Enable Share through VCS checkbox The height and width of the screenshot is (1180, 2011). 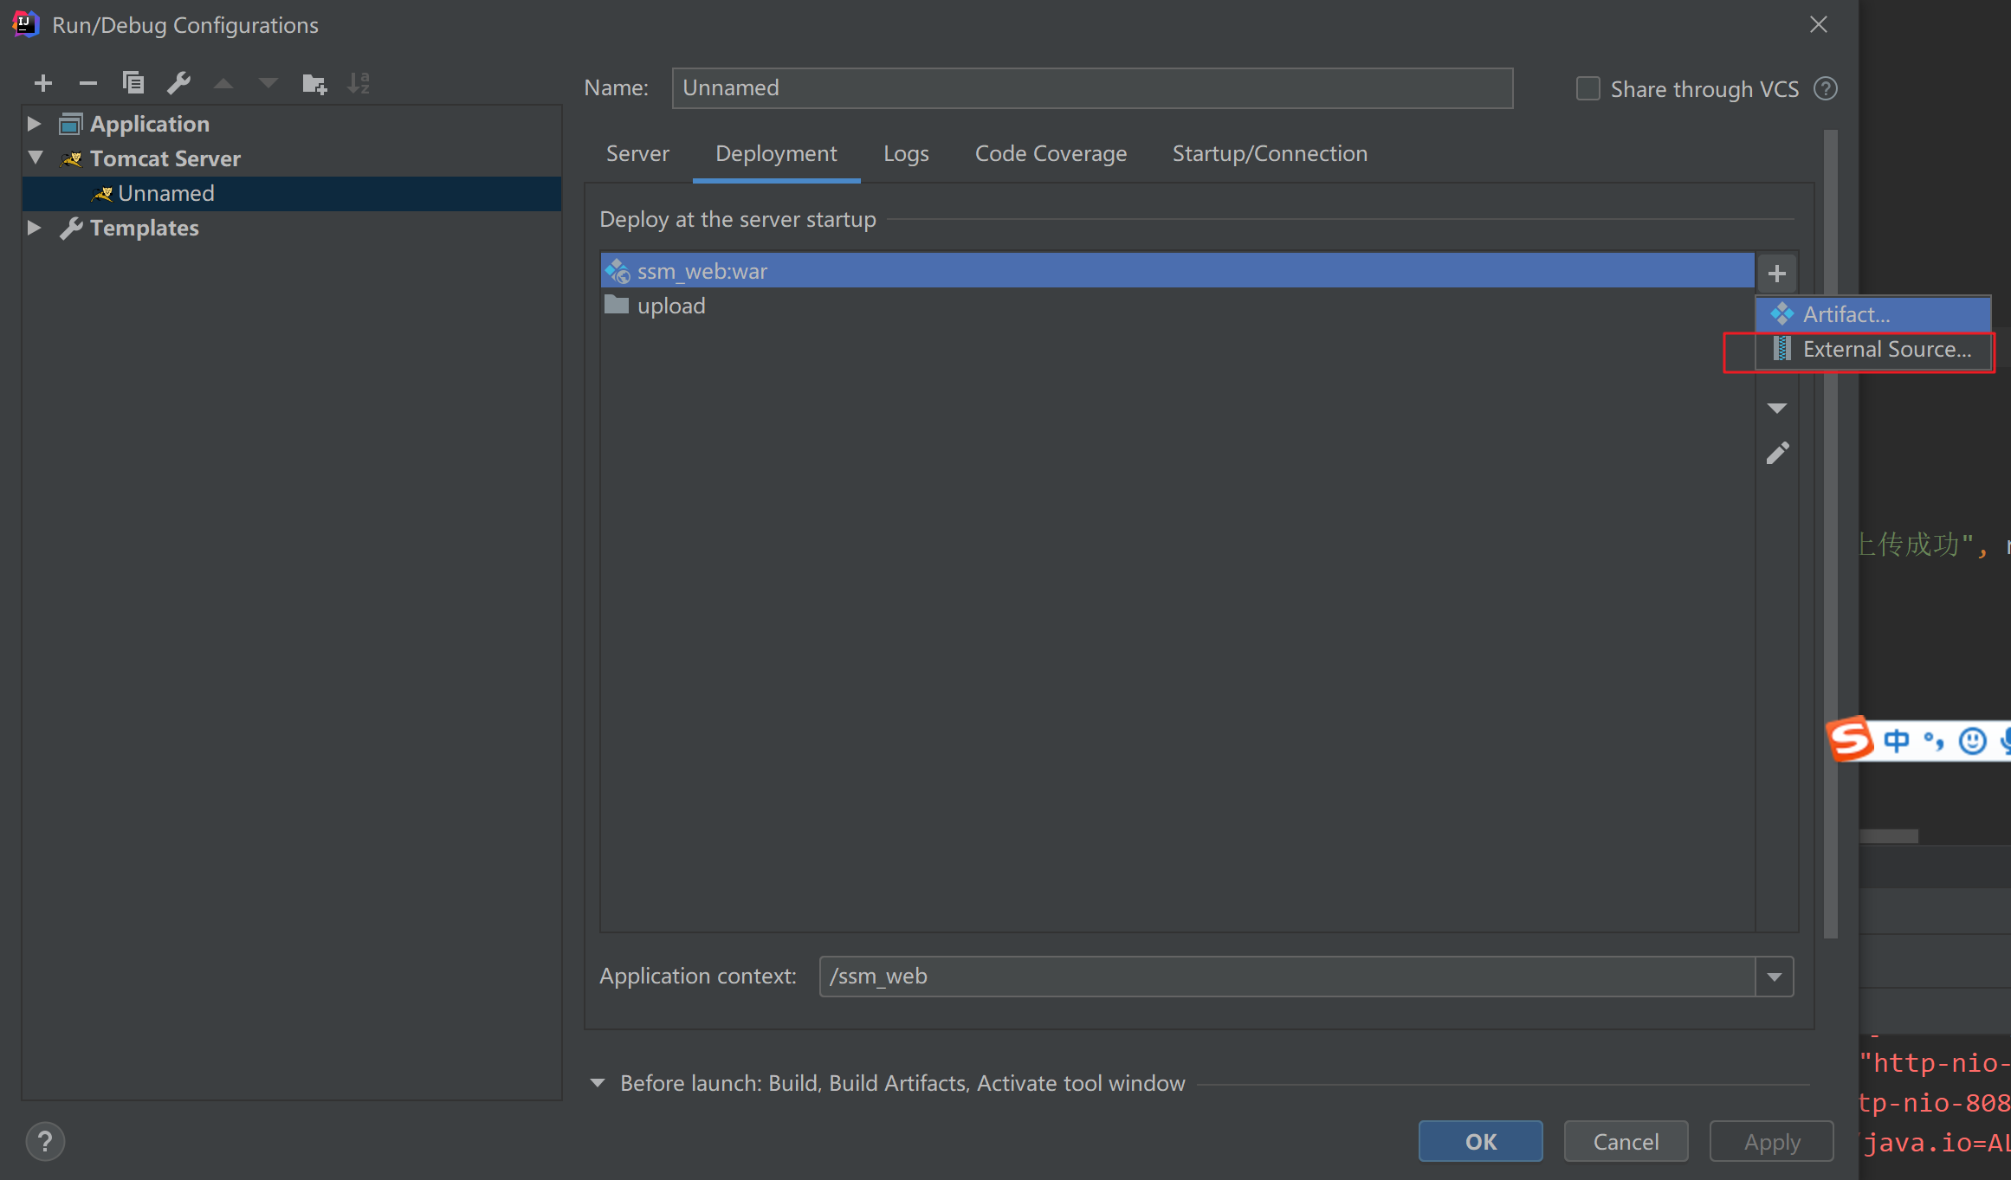click(x=1587, y=89)
